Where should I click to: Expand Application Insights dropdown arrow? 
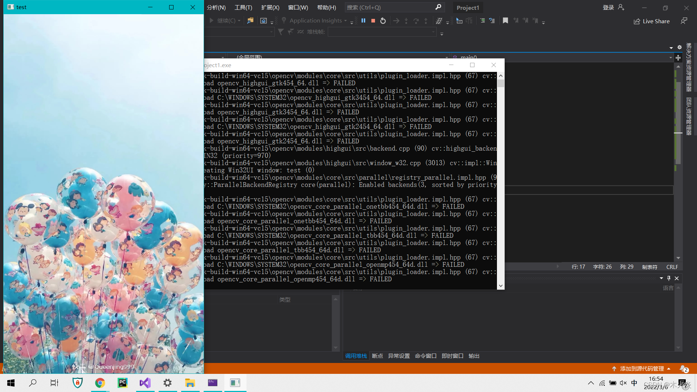[x=345, y=21]
